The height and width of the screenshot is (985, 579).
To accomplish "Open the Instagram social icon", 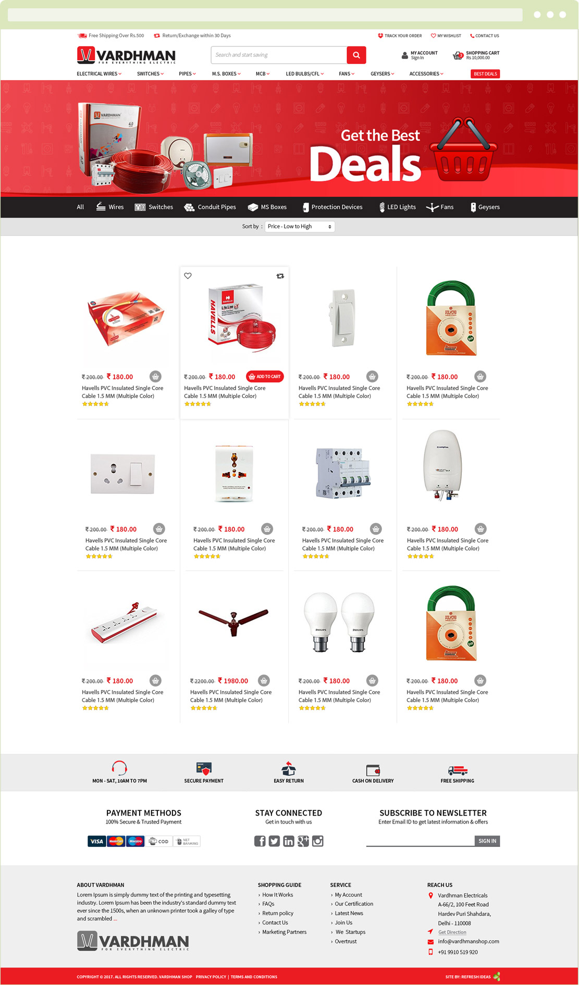I will 318,841.
